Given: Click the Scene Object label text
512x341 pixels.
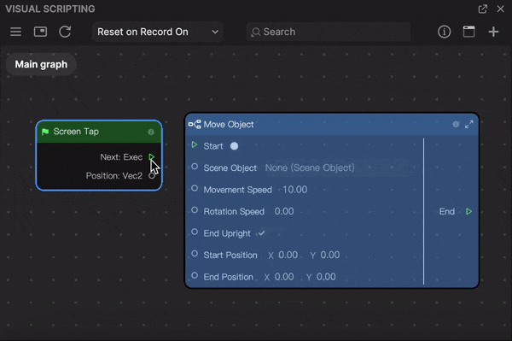Looking at the screenshot, I should point(230,168).
